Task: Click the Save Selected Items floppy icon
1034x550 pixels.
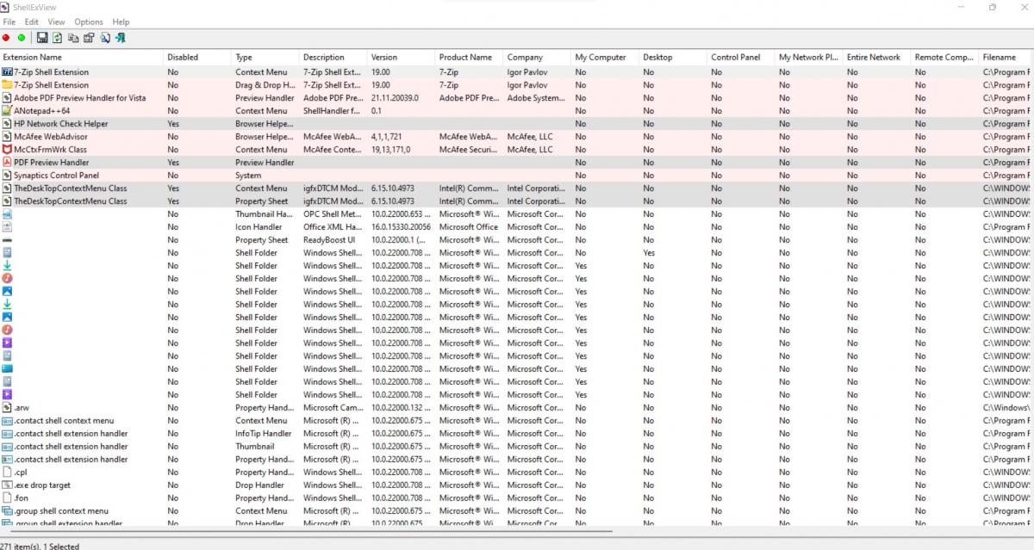Action: point(42,38)
